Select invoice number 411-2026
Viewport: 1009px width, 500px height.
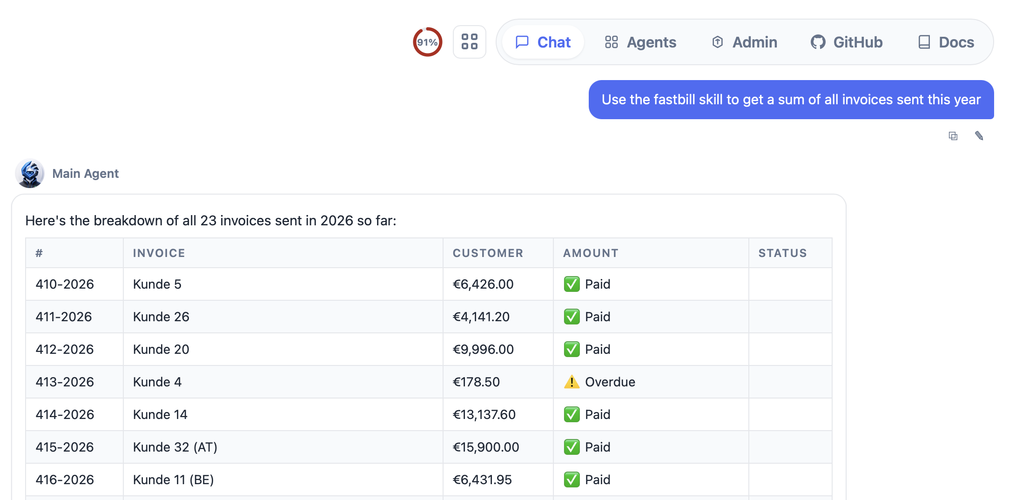click(x=64, y=317)
